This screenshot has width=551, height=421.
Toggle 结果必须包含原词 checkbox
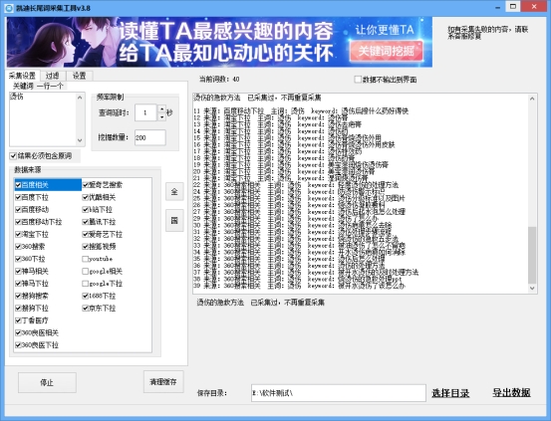point(13,155)
